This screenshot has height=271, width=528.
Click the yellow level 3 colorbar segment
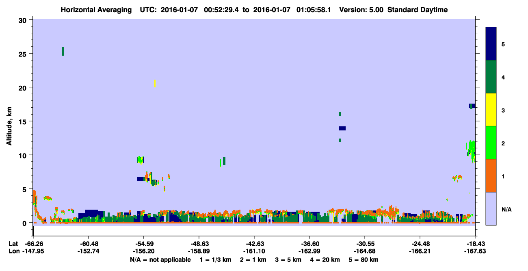click(491, 110)
